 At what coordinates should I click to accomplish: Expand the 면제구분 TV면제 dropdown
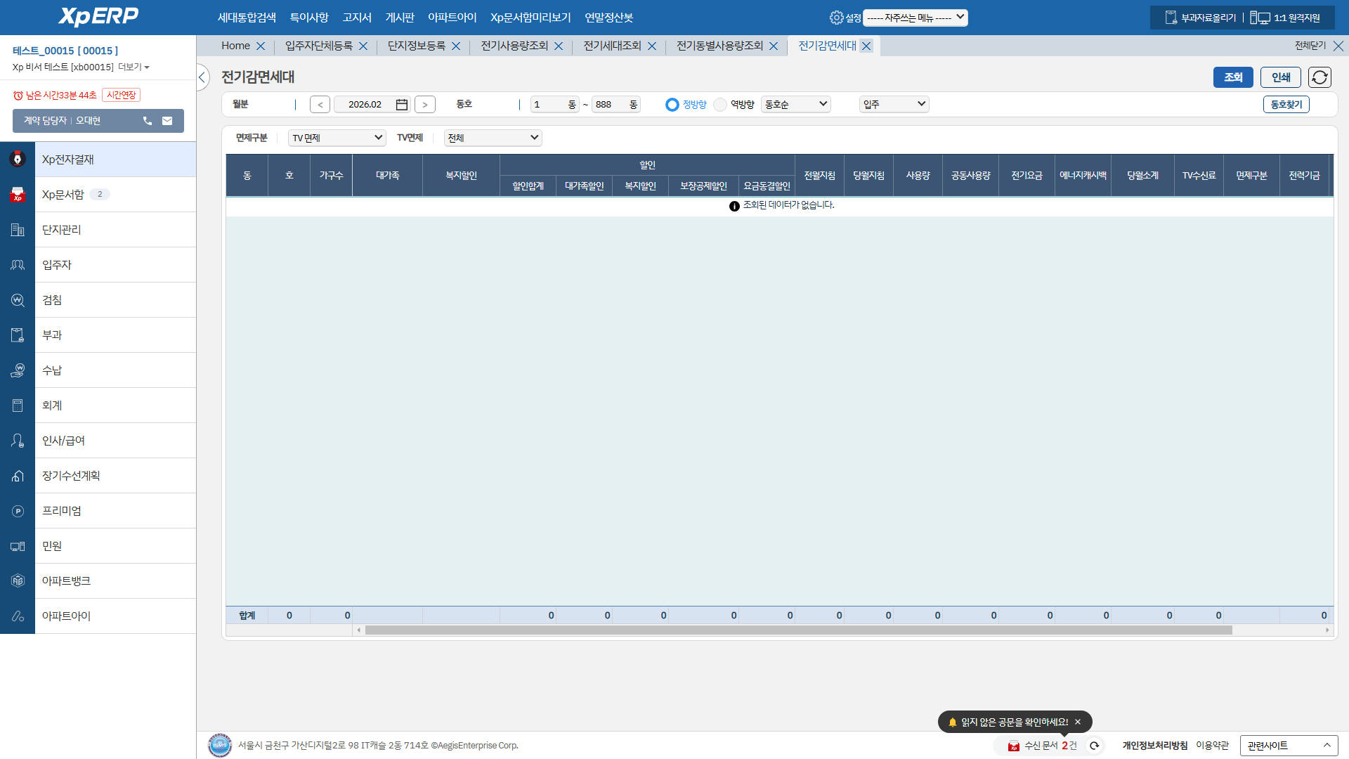click(x=337, y=138)
